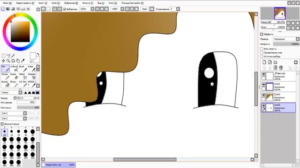300x168 pixels.
Task: Toggle visibility of layer Слой1
Action: click(263, 84)
